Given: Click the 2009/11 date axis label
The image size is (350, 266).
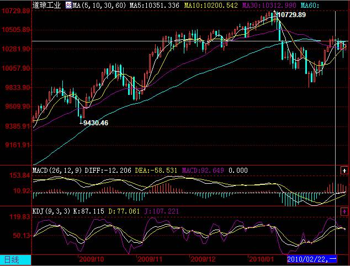Looking at the screenshot, I should [150, 259].
